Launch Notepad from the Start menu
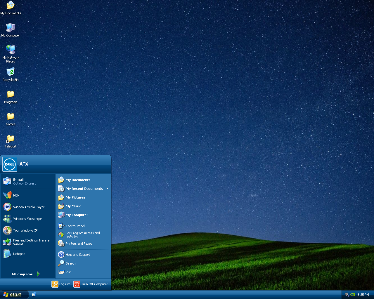This screenshot has width=374, height=299. pos(28,254)
